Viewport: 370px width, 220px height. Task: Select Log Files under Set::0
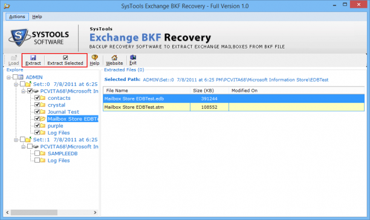pyautogui.click(x=59, y=133)
